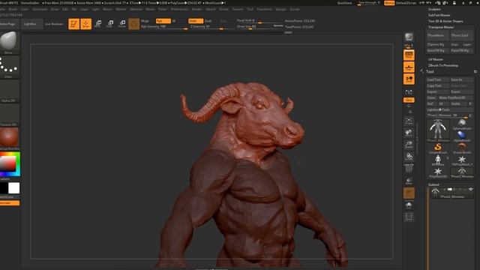This screenshot has height=270, width=480.
Task: Click the Make PolyMesh3D button
Action: click(x=455, y=97)
